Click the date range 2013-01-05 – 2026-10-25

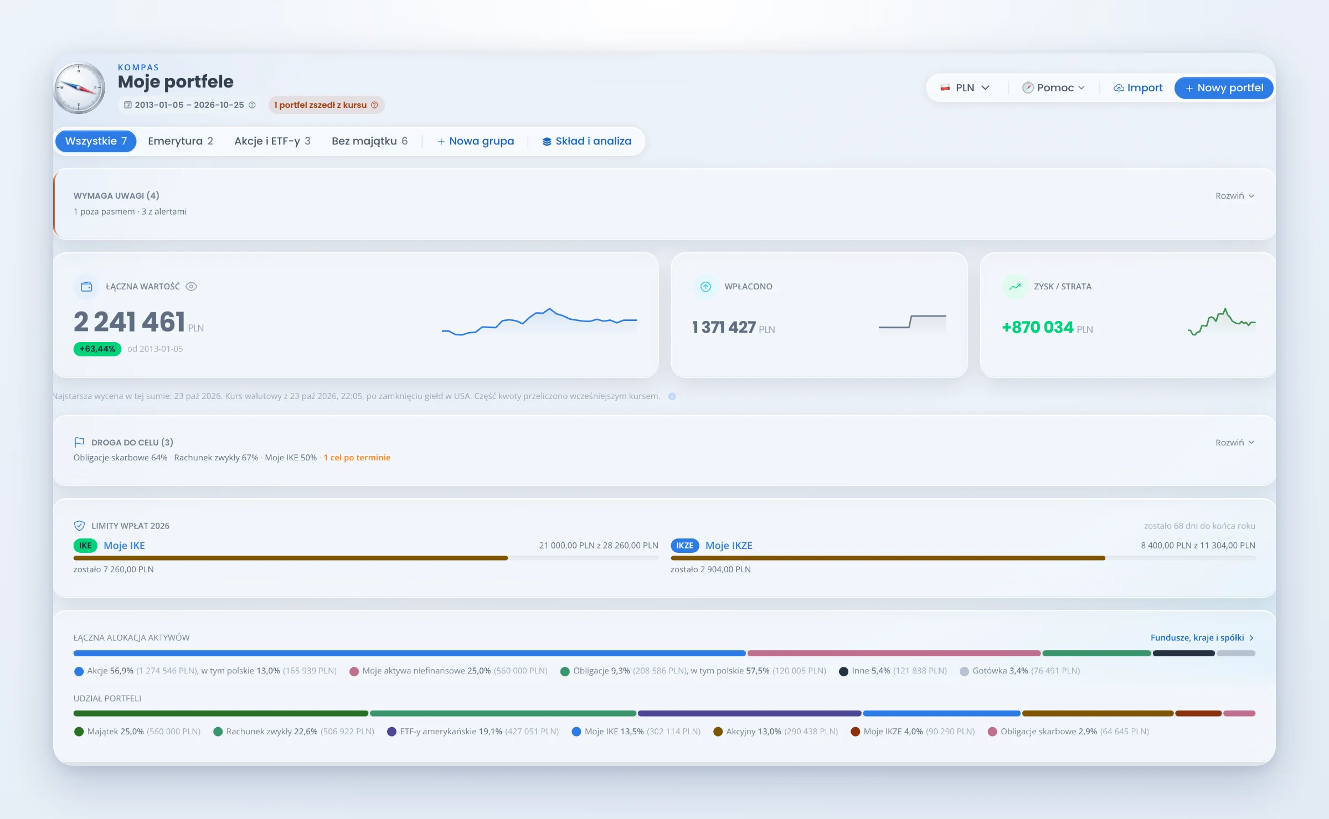pos(189,105)
